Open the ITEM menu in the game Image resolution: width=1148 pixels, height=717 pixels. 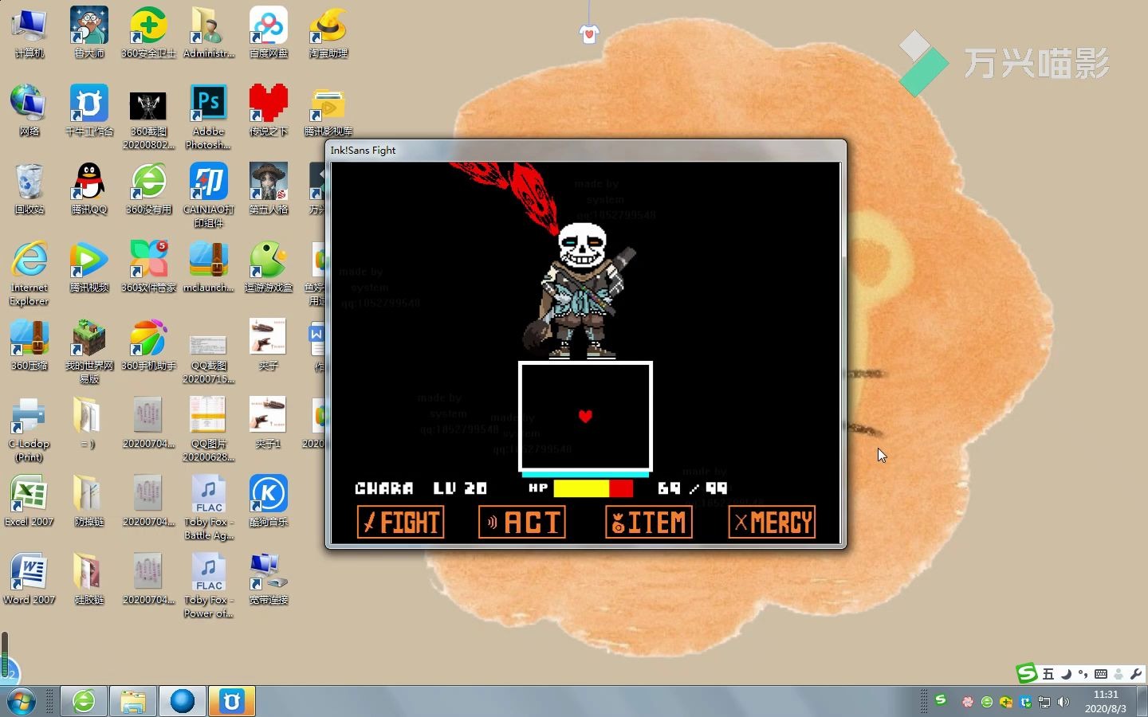649,523
